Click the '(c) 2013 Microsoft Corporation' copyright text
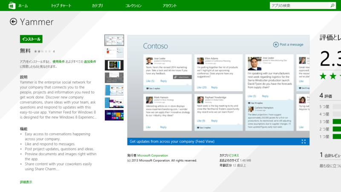The image size is (341, 192). point(162,160)
